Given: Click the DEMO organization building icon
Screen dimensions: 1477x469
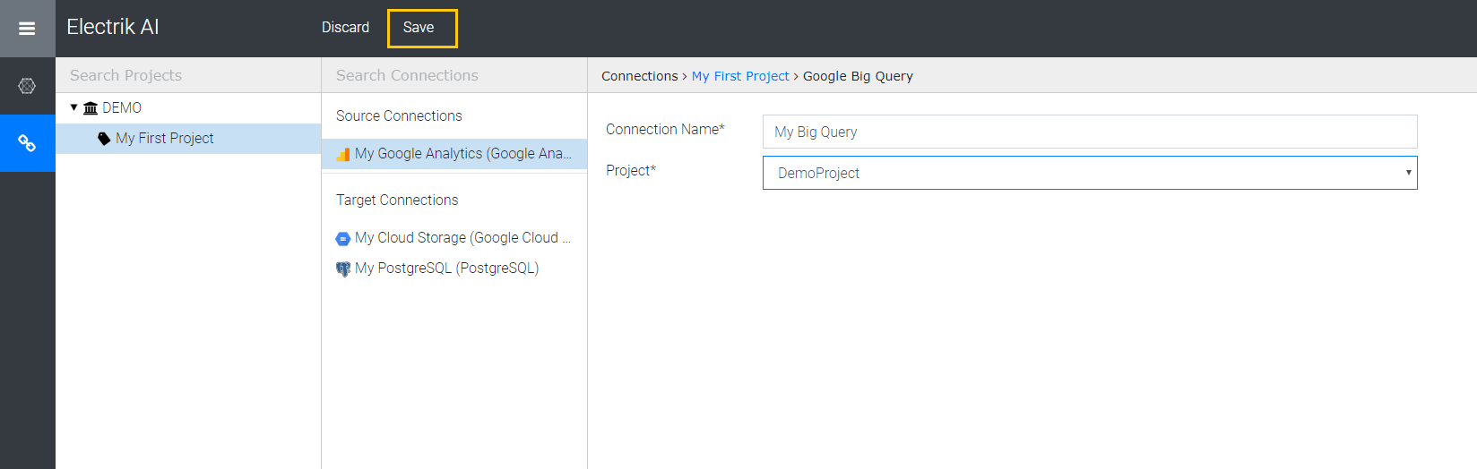Looking at the screenshot, I should (x=91, y=108).
